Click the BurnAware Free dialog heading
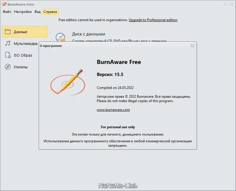 point(119,62)
